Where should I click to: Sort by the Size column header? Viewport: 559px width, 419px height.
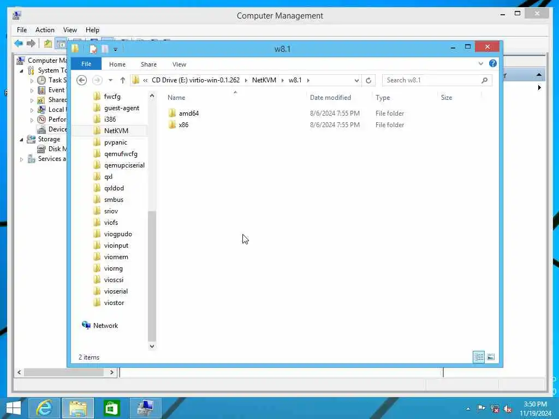tap(459, 97)
